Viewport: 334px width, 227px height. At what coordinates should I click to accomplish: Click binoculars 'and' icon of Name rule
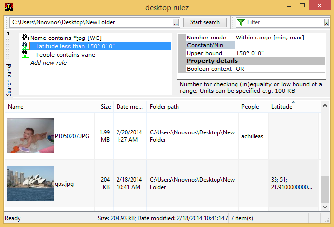25,38
